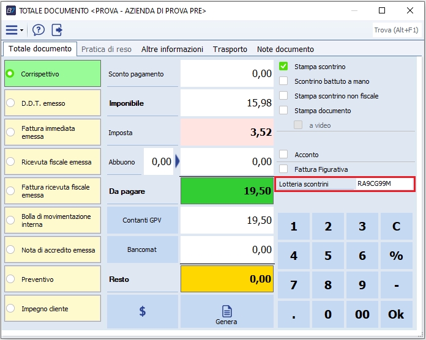This screenshot has width=426, height=340.
Task: Click the blue arrow next to Abbuono
Action: click(178, 161)
